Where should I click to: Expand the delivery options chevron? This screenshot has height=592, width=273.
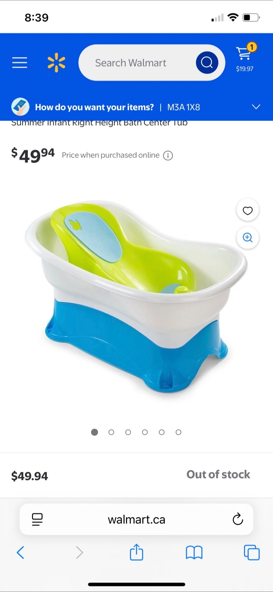click(256, 107)
